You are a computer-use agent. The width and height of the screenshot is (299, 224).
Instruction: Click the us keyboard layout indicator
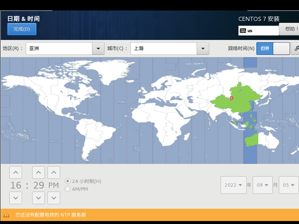tap(258, 31)
